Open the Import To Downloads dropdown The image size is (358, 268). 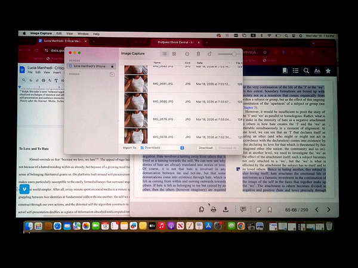tap(162, 148)
